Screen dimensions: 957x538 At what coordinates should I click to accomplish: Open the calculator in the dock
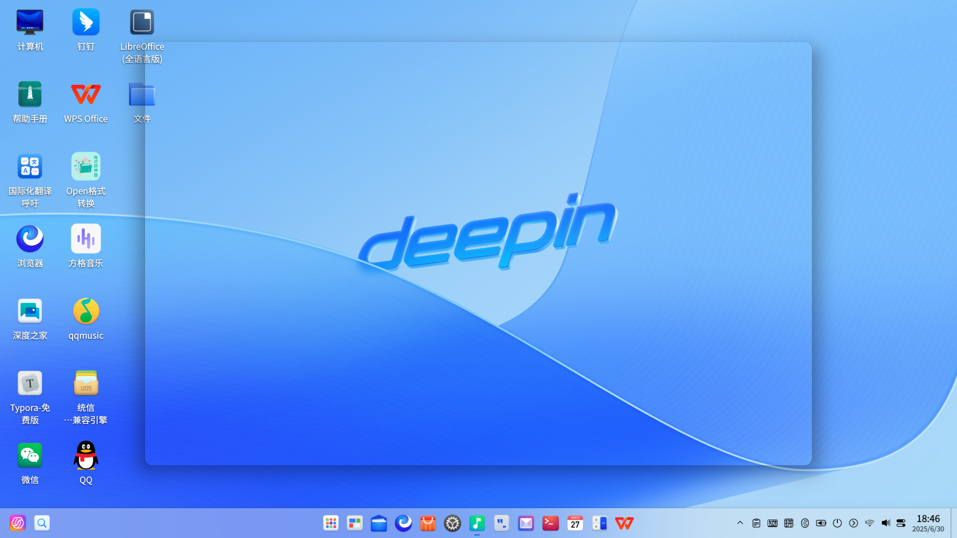pyautogui.click(x=600, y=523)
